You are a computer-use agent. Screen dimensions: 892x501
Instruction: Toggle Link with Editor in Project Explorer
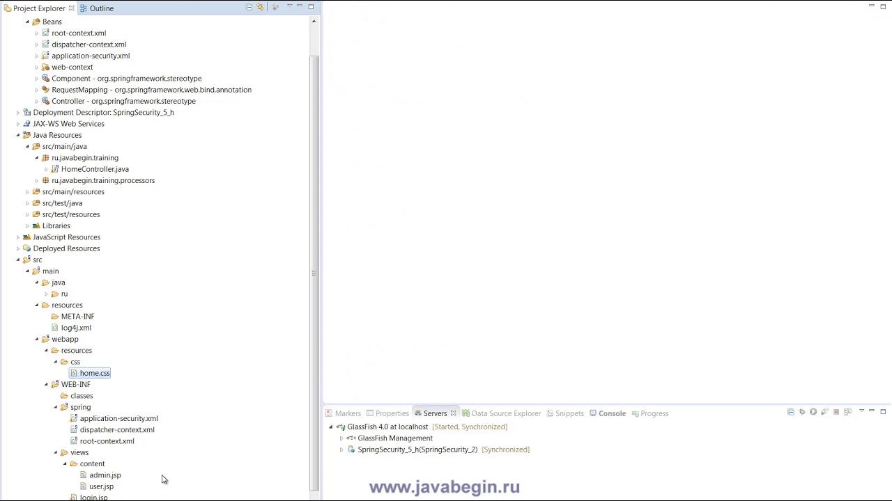pyautogui.click(x=260, y=7)
